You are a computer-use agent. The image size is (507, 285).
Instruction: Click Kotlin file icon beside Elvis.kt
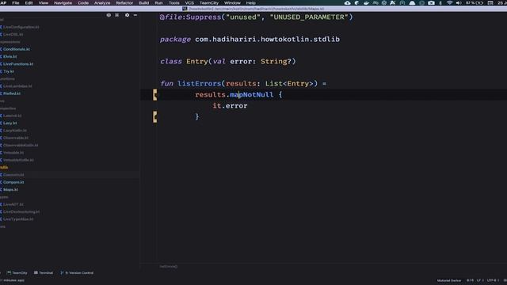(1, 56)
